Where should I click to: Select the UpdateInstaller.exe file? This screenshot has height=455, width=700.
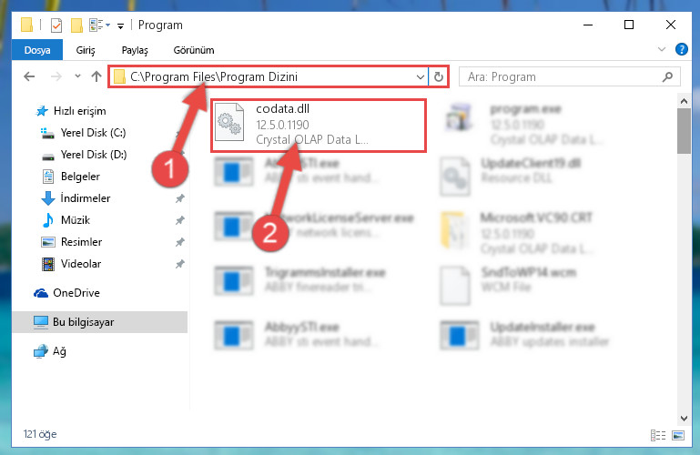click(x=525, y=334)
